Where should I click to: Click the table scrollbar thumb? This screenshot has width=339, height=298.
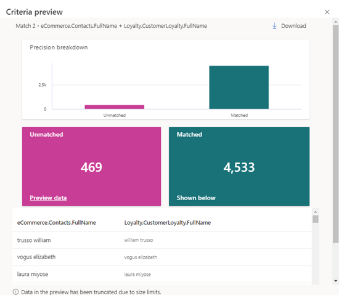pyautogui.click(x=316, y=219)
